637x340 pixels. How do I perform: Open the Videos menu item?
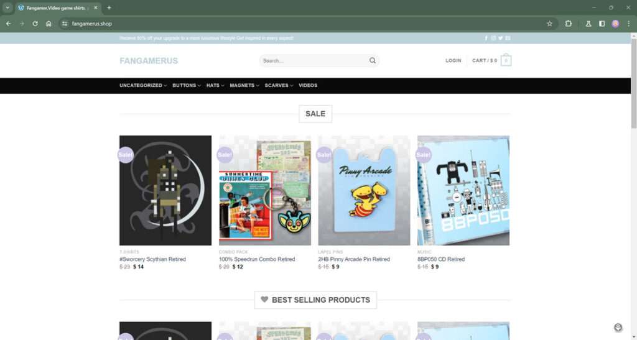(x=308, y=85)
